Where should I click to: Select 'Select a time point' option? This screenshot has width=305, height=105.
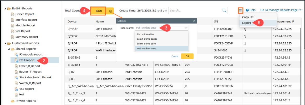point(146,44)
